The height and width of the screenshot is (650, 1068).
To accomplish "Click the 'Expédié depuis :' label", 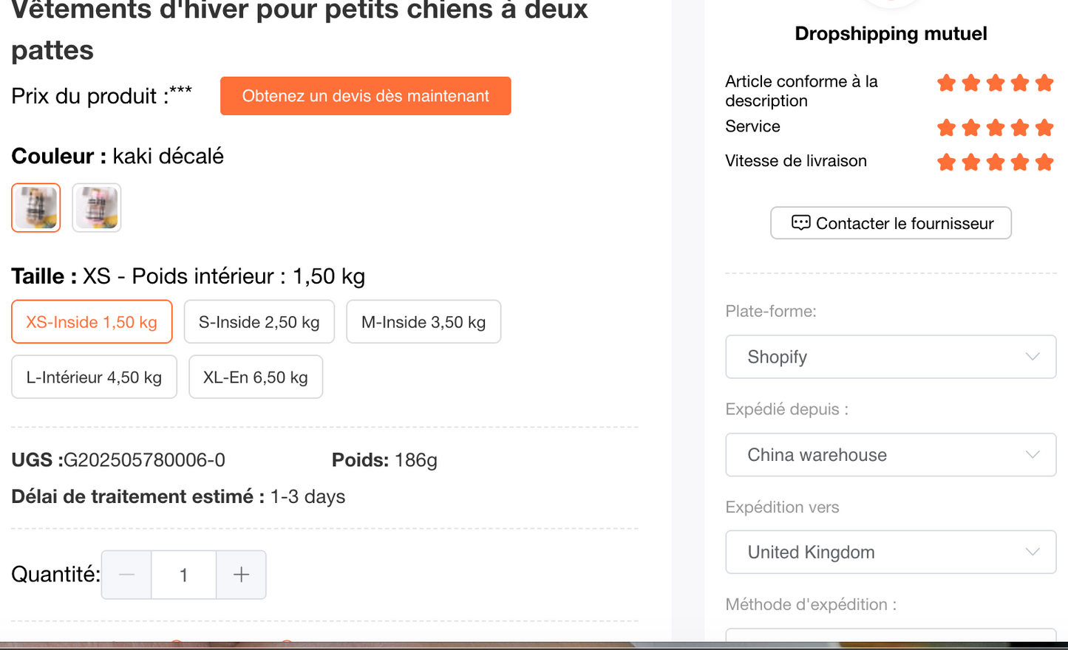I will point(786,409).
